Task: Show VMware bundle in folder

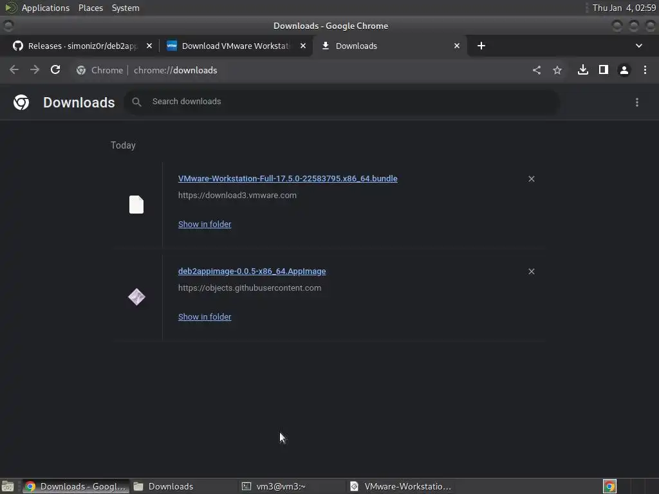Action: click(205, 224)
